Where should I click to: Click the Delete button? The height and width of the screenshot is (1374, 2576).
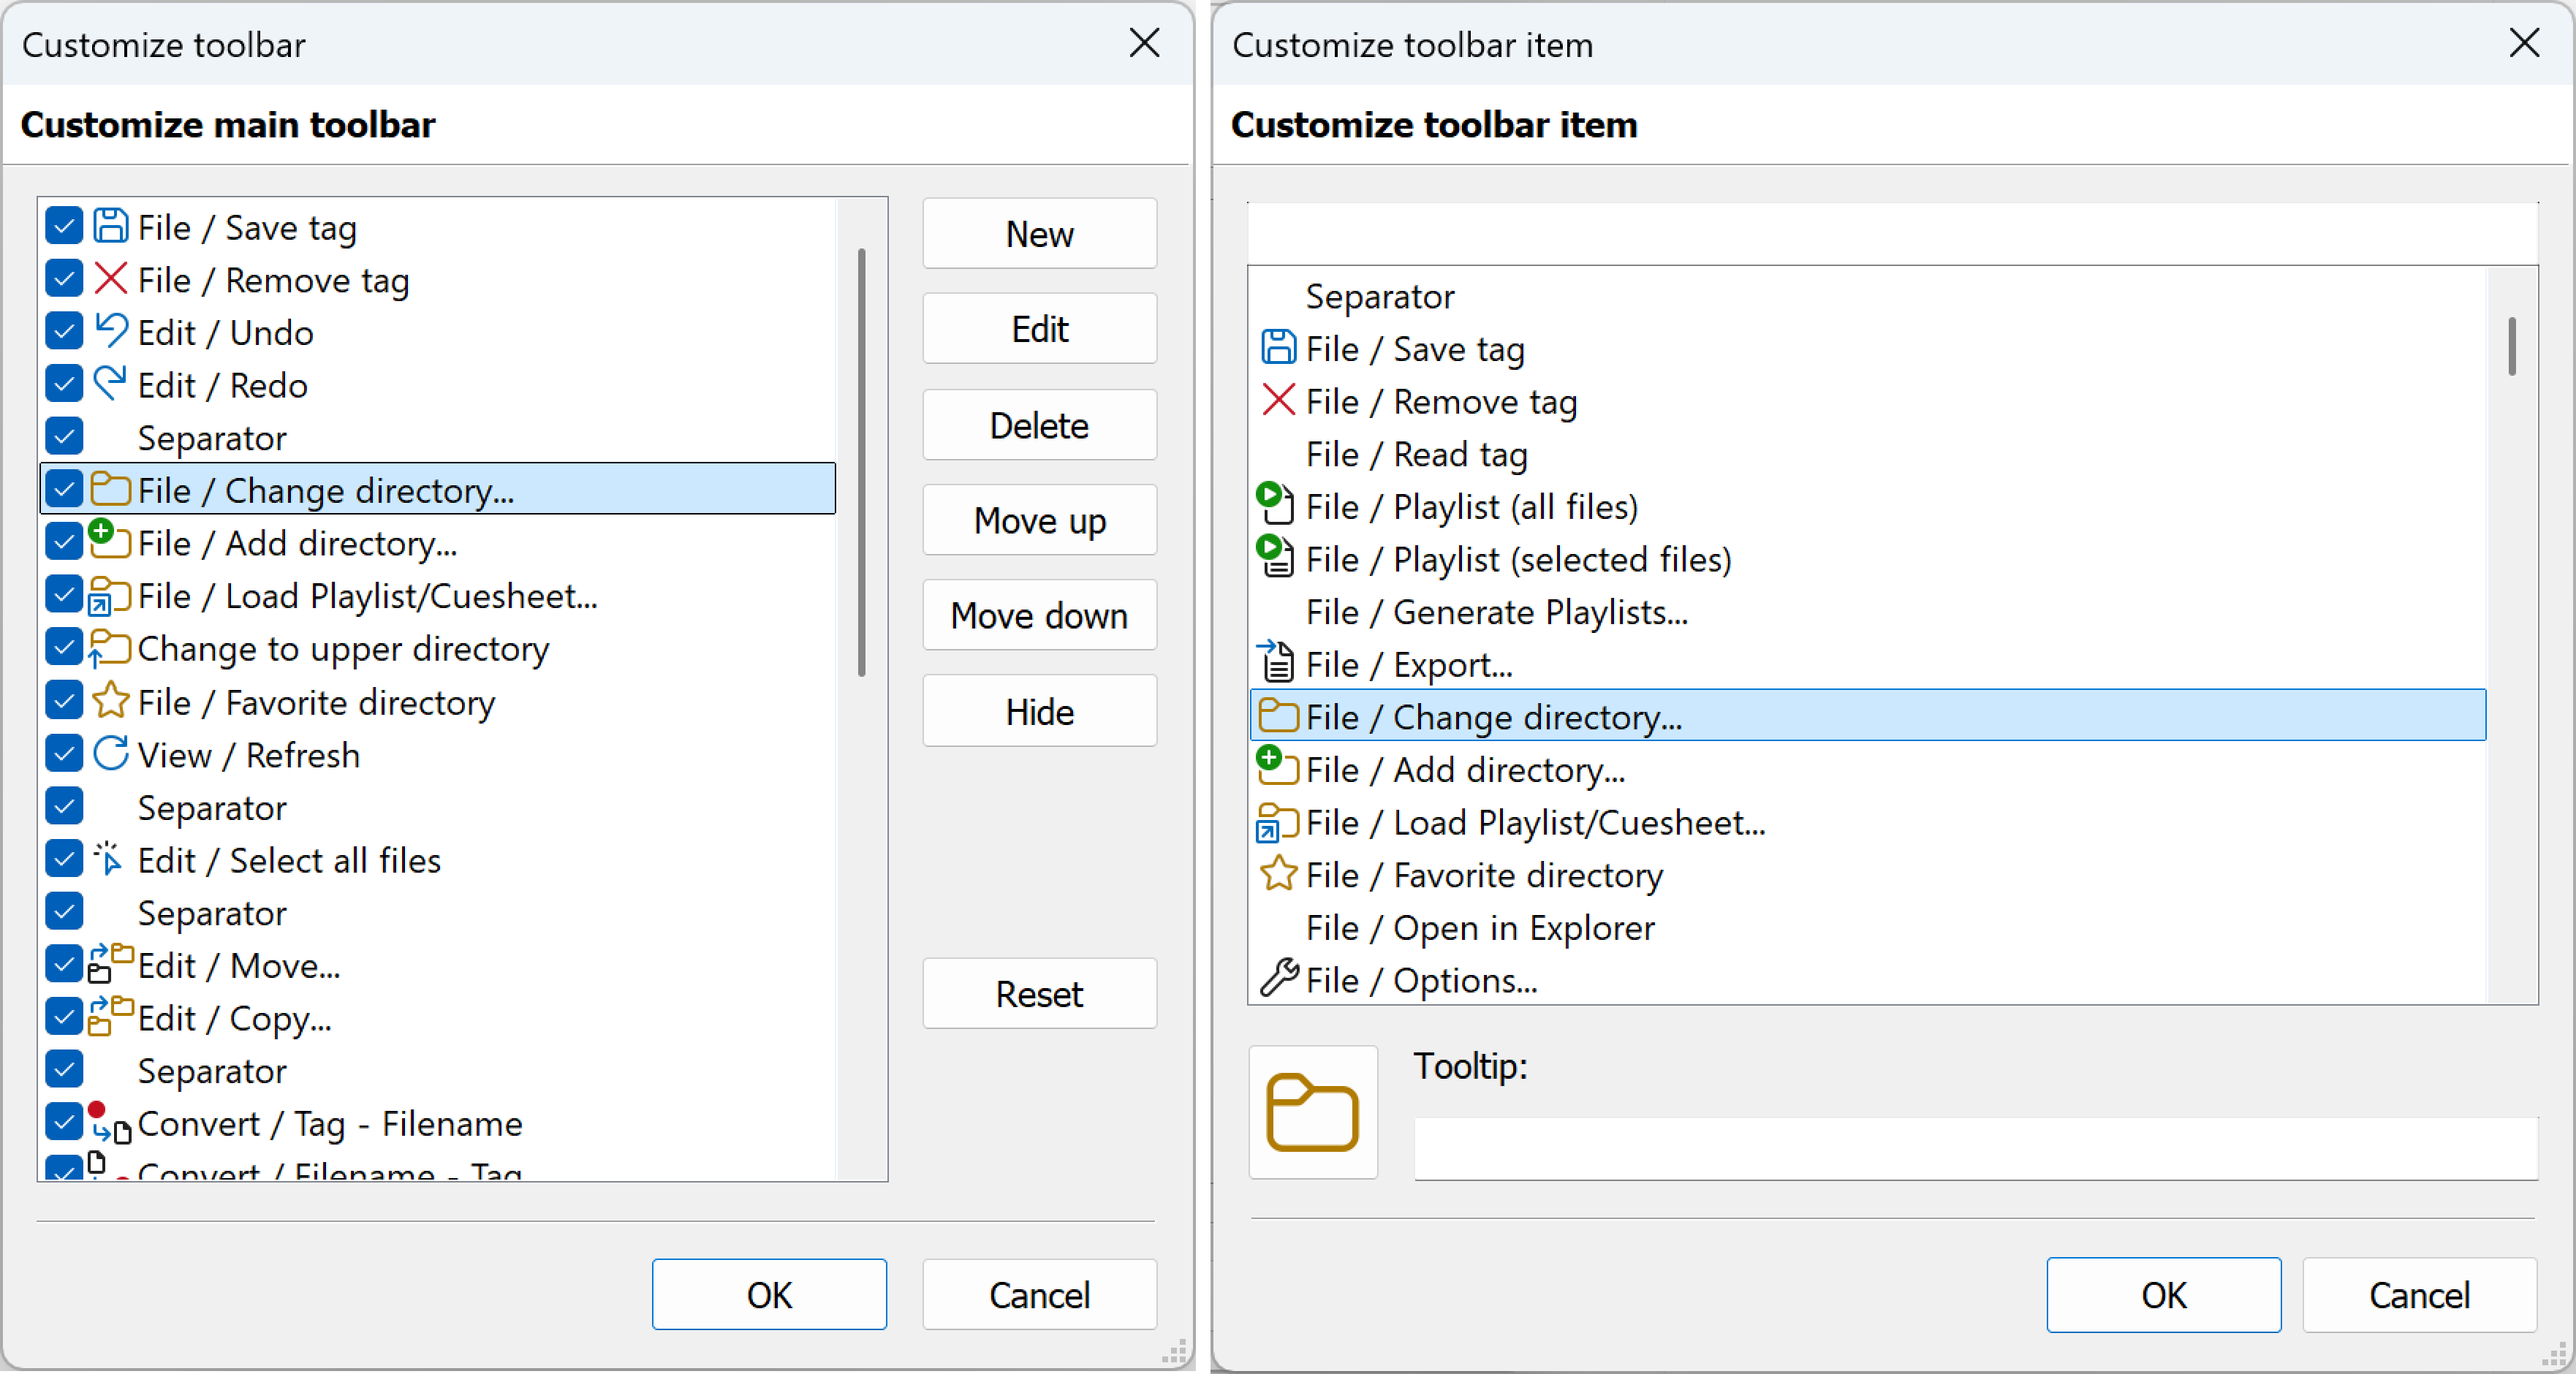click(x=1039, y=425)
